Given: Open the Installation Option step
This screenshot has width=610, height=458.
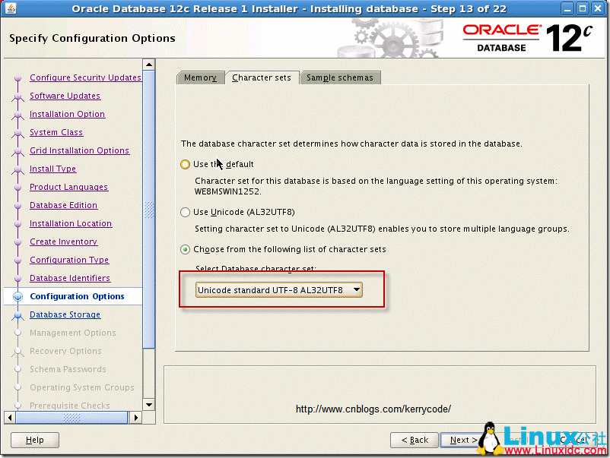Looking at the screenshot, I should [67, 114].
